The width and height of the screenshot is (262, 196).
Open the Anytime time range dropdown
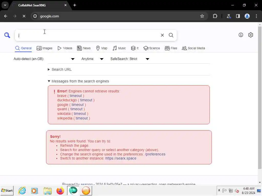pos(92,59)
